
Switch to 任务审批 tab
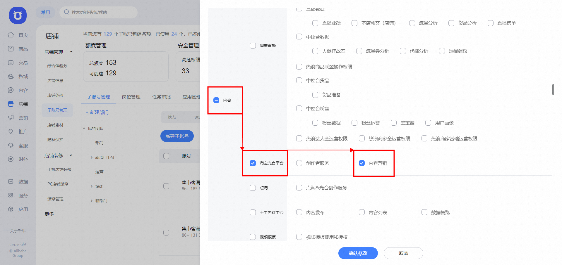point(161,97)
